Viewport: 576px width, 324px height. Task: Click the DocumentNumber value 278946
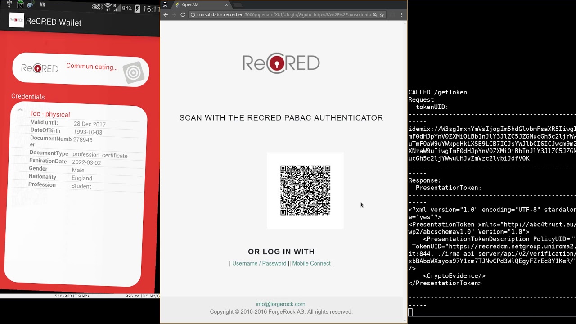click(83, 140)
